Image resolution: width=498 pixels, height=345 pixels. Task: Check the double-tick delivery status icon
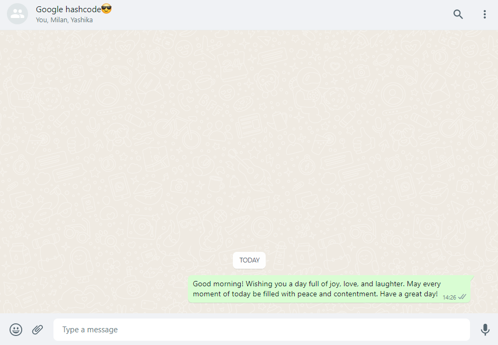462,297
